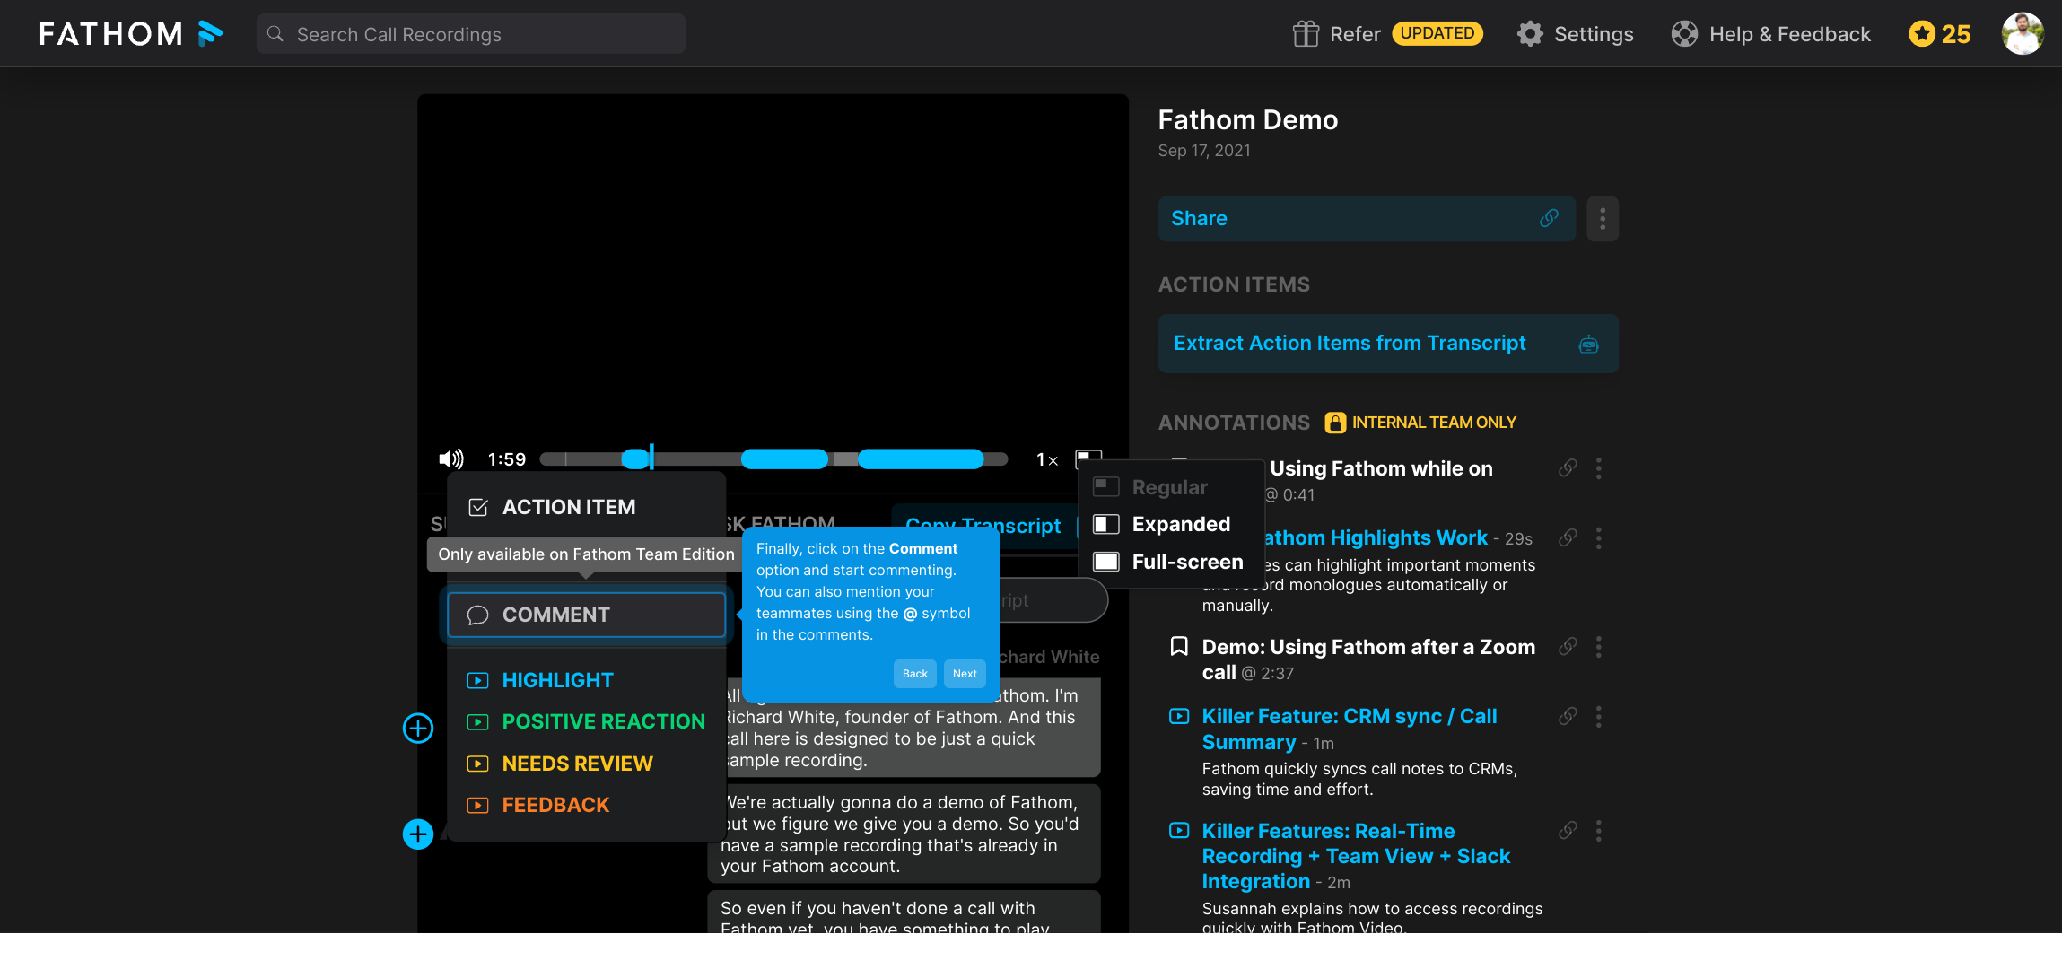
Task: Copy link for Real-Time Recording annotation
Action: [1568, 831]
